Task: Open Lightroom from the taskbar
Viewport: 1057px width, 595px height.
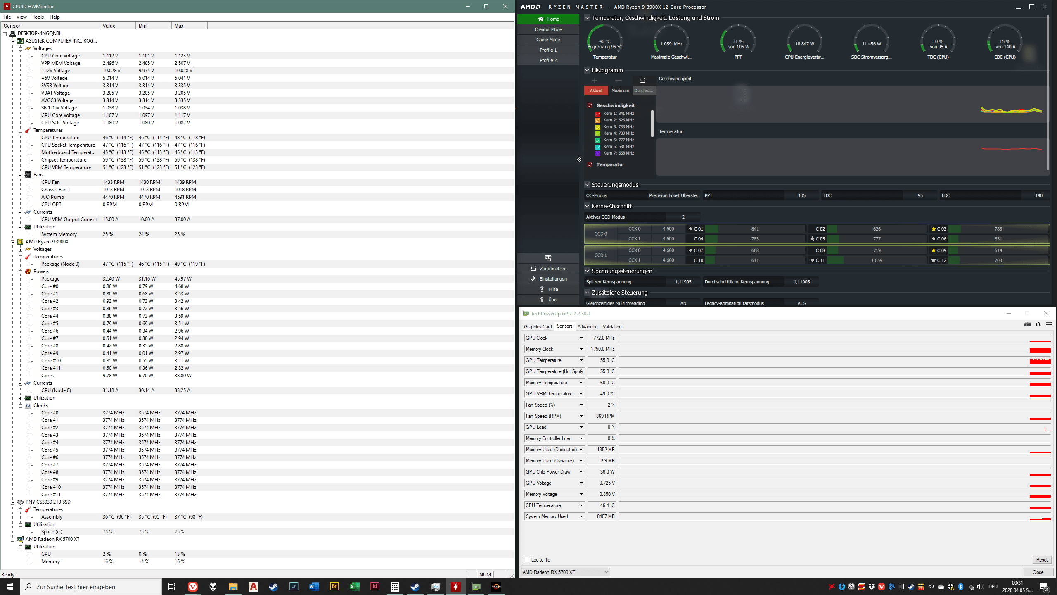Action: [x=294, y=587]
